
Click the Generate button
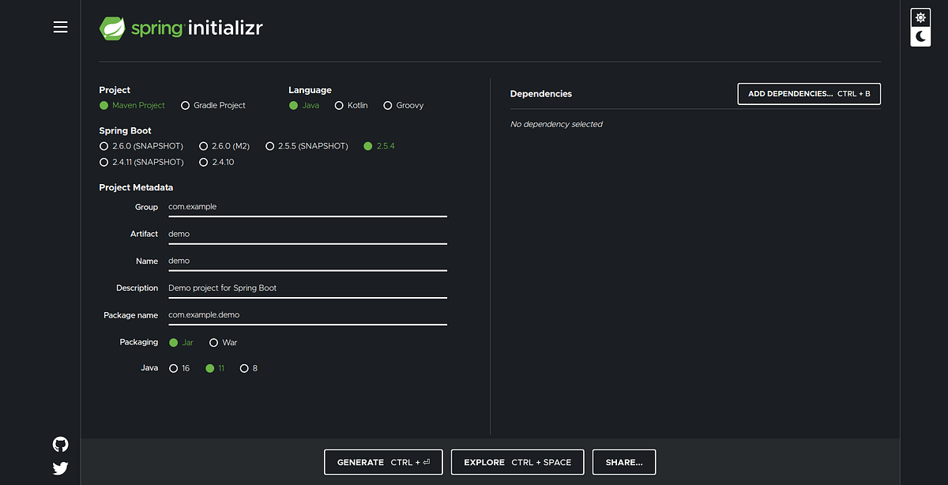tap(383, 462)
